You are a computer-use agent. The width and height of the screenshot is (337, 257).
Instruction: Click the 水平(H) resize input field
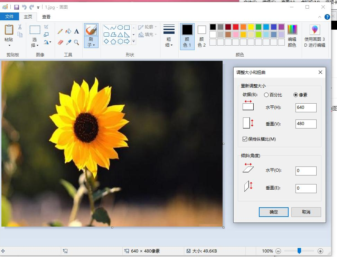click(x=306, y=107)
